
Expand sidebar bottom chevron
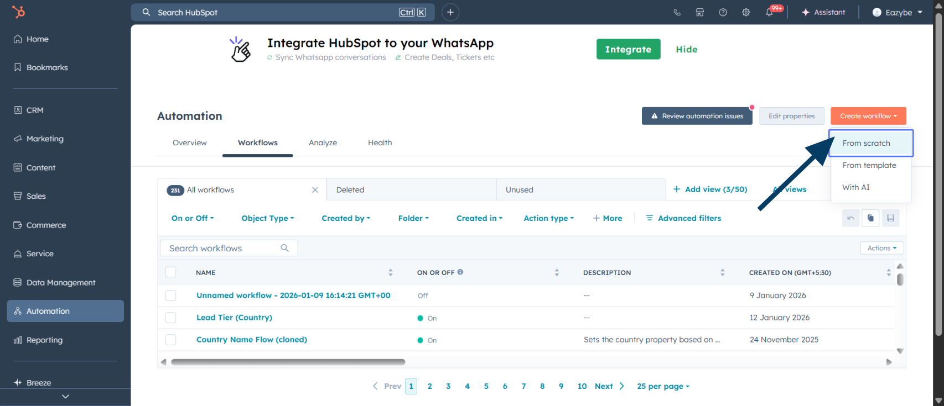(65, 397)
